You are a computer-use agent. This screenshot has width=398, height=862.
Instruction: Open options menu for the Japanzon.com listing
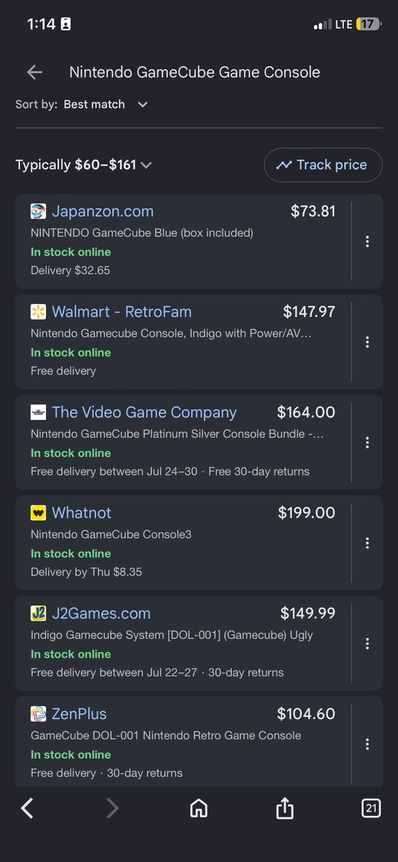point(367,241)
